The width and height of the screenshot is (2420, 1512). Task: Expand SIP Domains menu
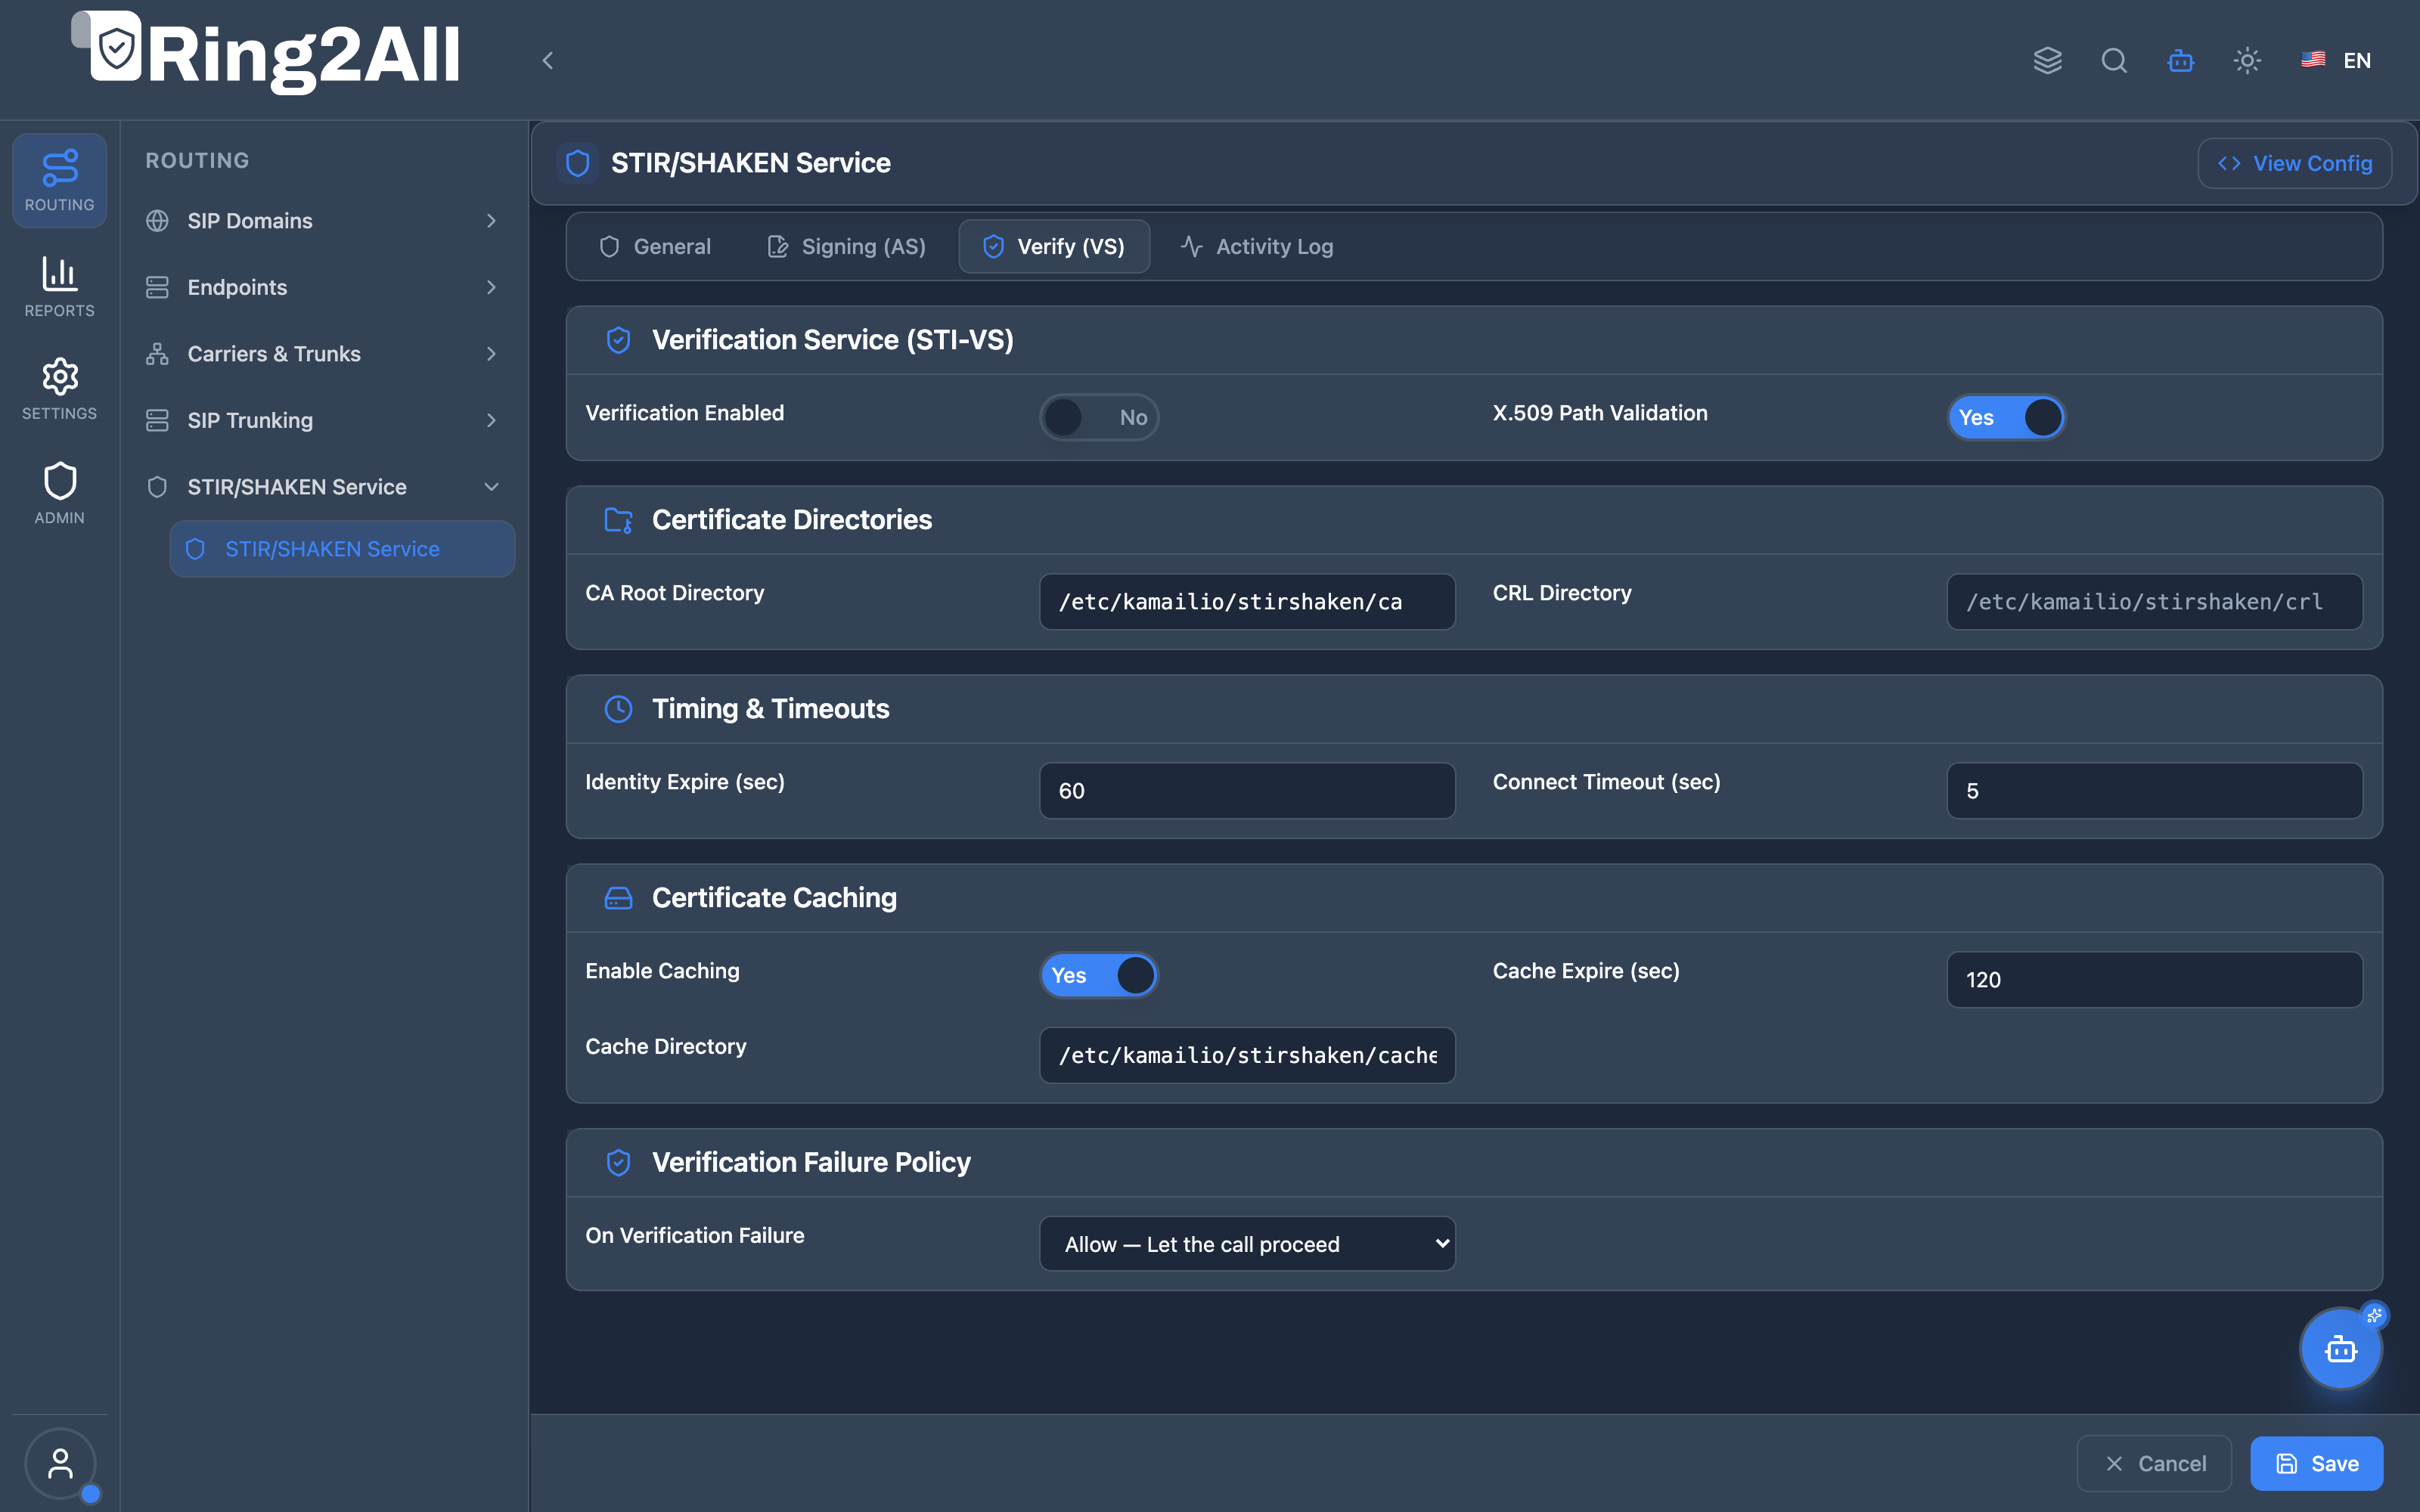[323, 221]
